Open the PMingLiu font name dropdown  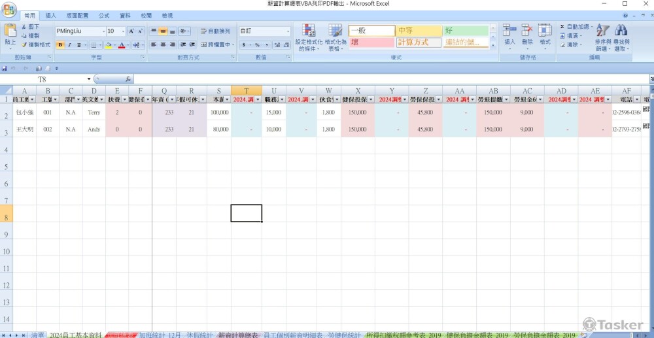(x=103, y=31)
